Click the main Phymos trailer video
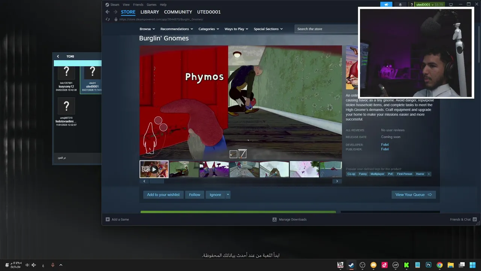The image size is (481, 271). coord(240,102)
